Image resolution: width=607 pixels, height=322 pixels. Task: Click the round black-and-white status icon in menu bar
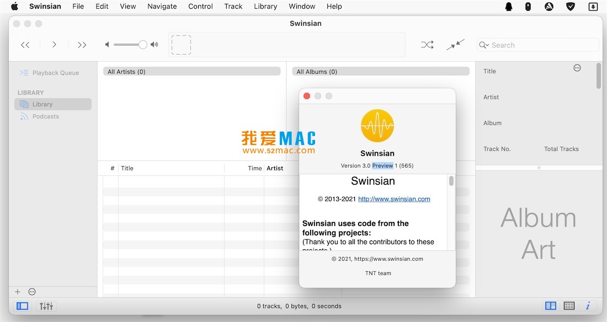click(549, 6)
